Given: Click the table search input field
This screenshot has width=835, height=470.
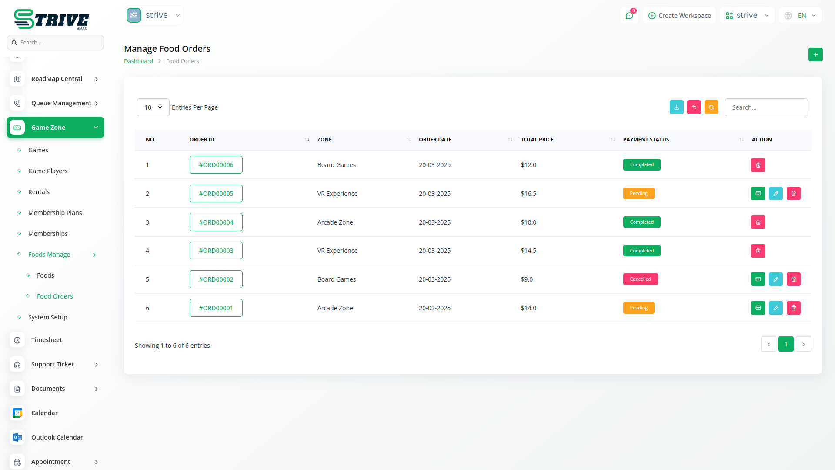Looking at the screenshot, I should 766,107.
